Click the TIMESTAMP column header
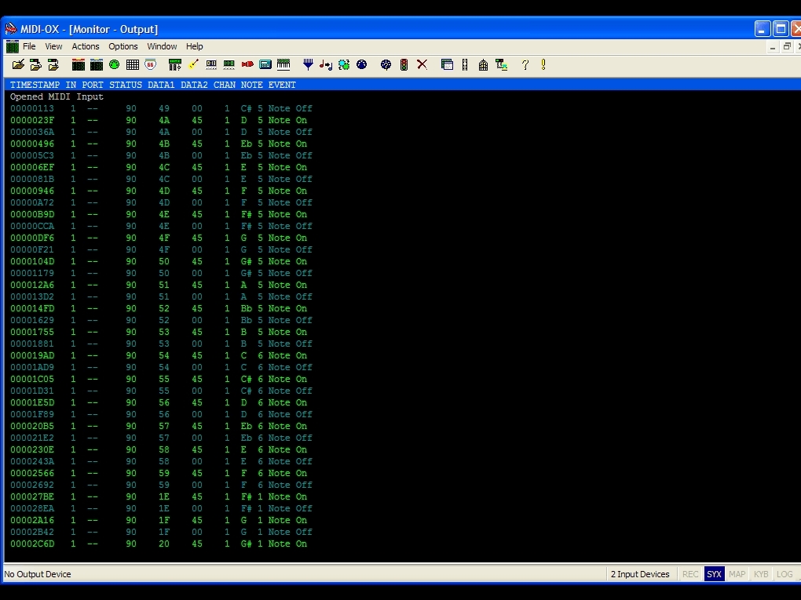The height and width of the screenshot is (600, 801). (x=35, y=85)
